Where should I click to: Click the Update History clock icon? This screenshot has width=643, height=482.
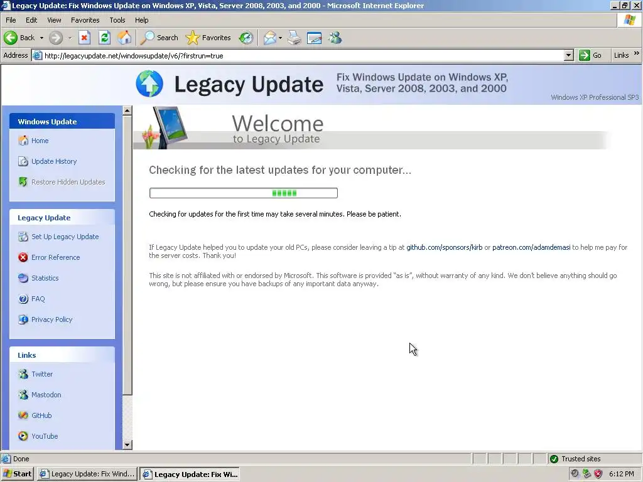pyautogui.click(x=23, y=161)
